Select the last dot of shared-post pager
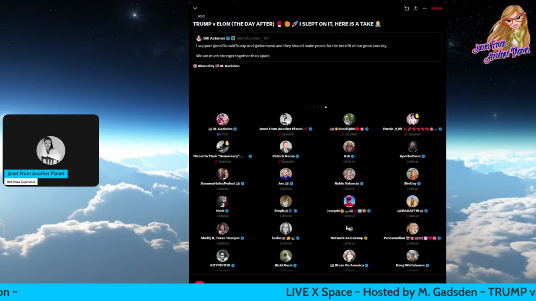Image resolution: width=536 pixels, height=301 pixels. 326,107
